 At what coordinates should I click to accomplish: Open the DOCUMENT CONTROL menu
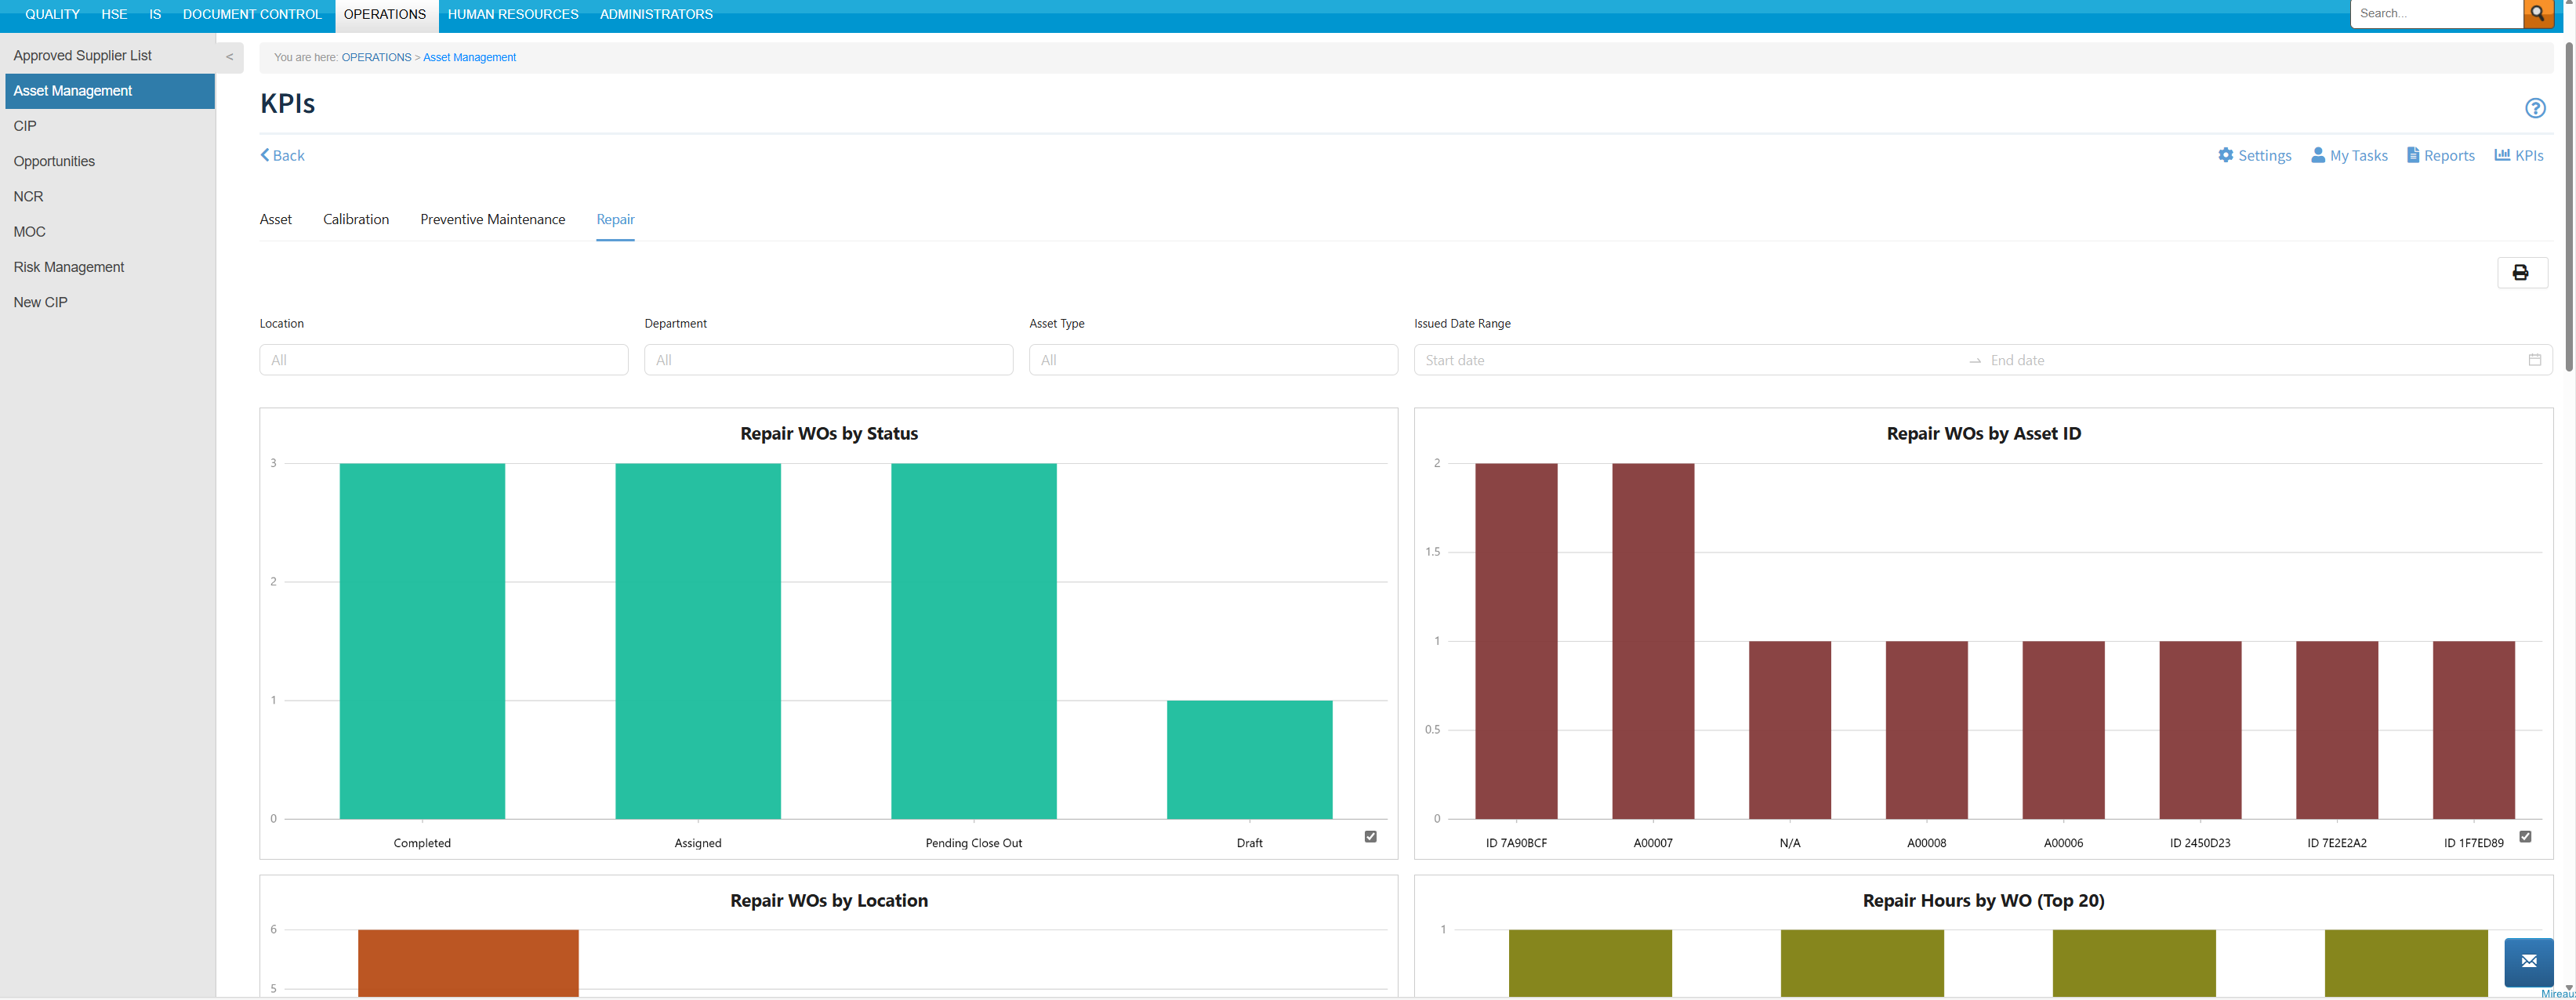coord(252,14)
